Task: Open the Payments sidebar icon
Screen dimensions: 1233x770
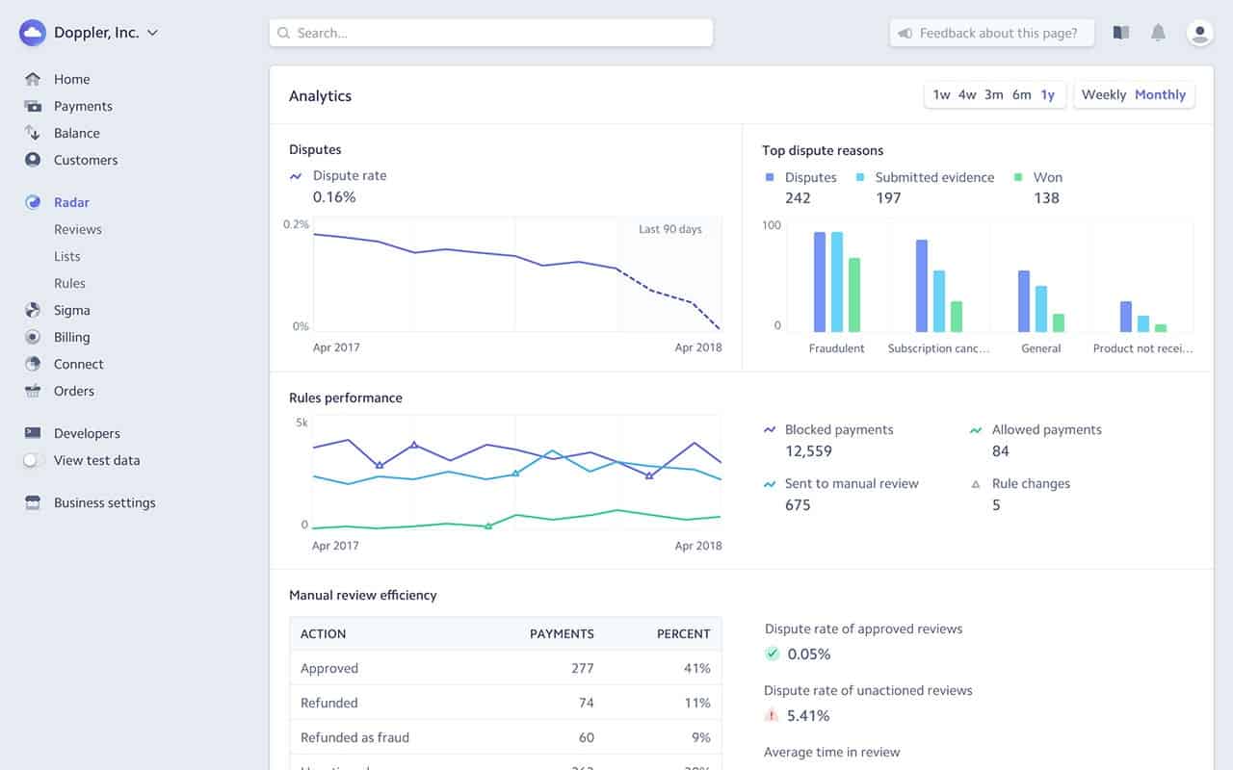Action: pyautogui.click(x=33, y=106)
